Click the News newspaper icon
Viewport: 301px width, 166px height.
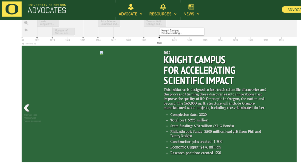tap(191, 7)
